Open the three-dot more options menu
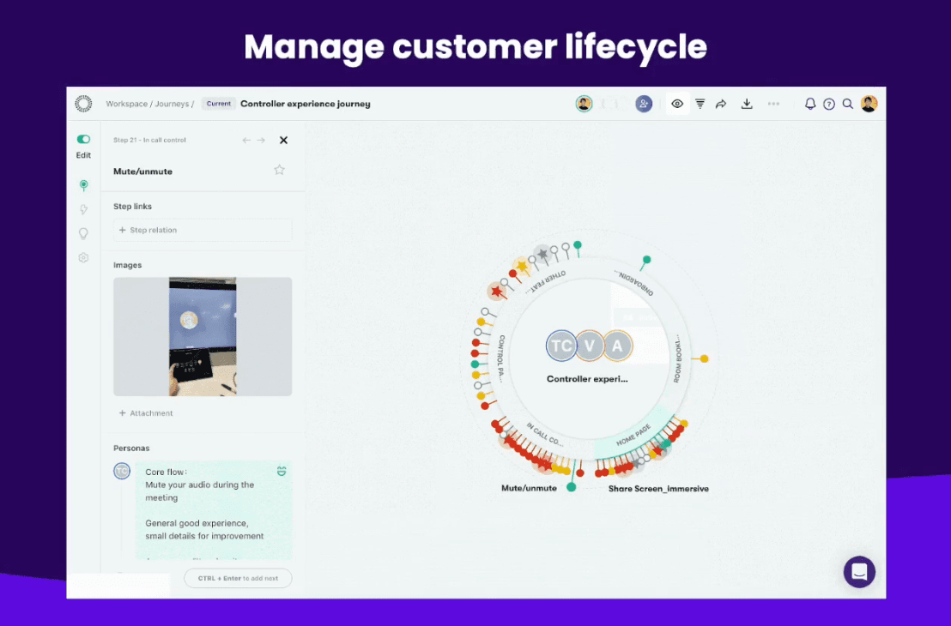The width and height of the screenshot is (951, 626). [x=773, y=104]
